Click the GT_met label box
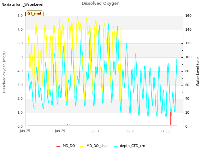Screen dimensions: 202x152 (34, 13)
